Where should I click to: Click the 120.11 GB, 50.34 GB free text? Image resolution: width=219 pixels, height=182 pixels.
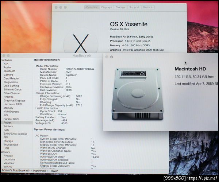[194, 77]
